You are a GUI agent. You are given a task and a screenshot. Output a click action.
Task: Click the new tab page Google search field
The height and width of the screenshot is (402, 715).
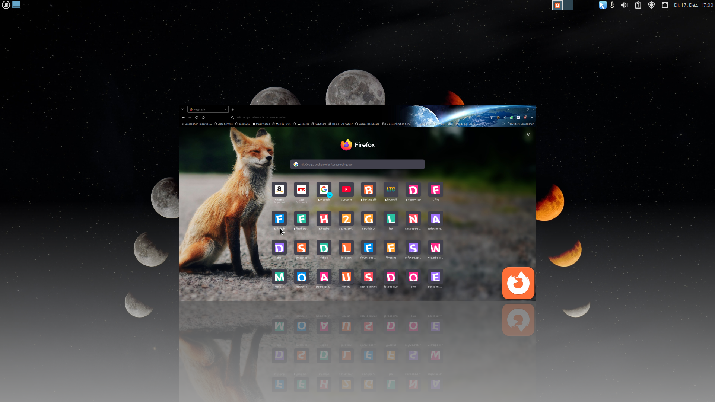[357, 164]
